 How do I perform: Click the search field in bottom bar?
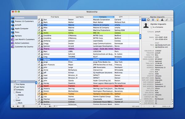(65, 106)
